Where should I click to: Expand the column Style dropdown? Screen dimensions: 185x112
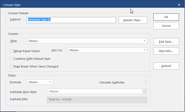pos(86,41)
